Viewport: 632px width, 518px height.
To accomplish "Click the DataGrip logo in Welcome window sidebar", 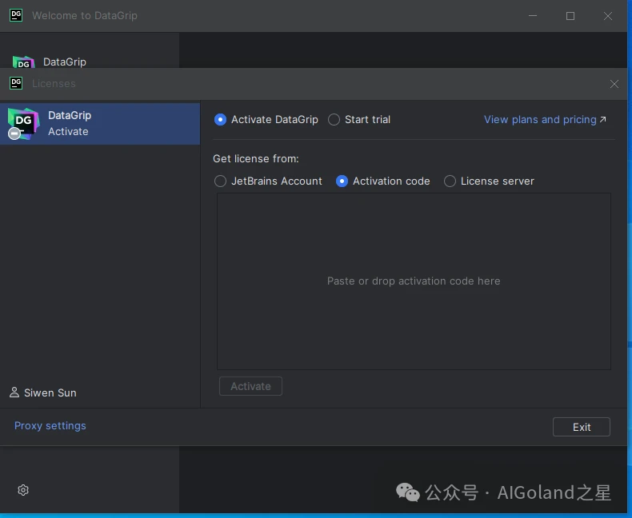I will point(24,62).
